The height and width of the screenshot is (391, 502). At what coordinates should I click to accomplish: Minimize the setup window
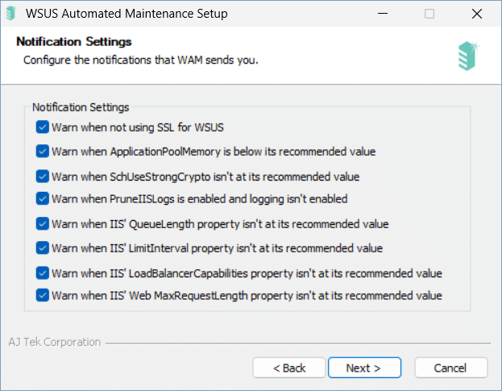[x=383, y=14]
